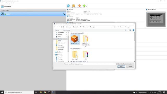Click the Herramientas tools icon
167x94 pixels.
[x=2, y=6]
